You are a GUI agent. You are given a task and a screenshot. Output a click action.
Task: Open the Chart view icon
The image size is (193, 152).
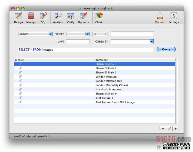pos(99,16)
